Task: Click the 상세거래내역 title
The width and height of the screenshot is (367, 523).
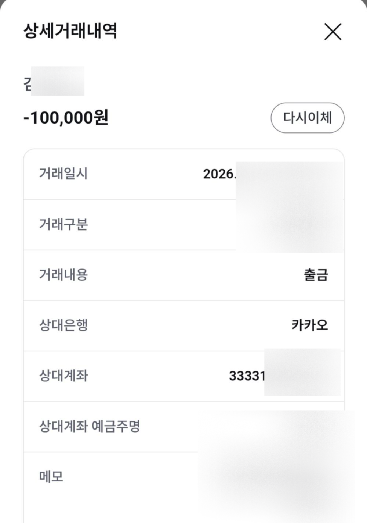Action: (x=70, y=31)
